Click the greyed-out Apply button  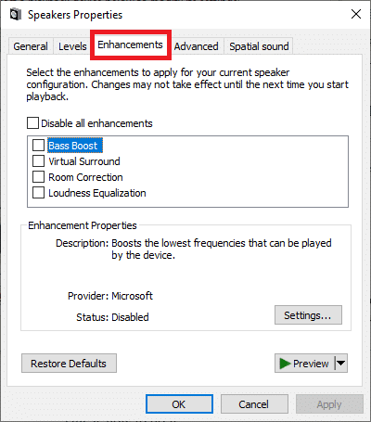[x=329, y=404]
